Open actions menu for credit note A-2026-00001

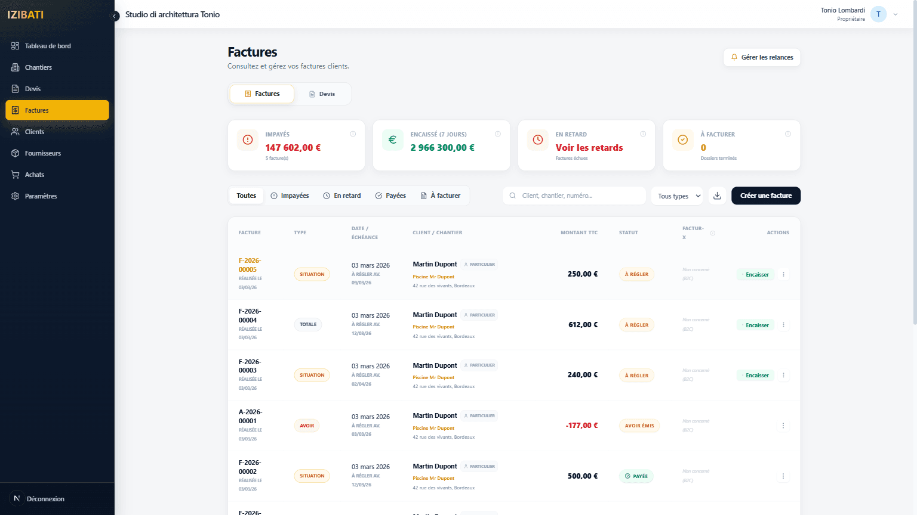(783, 426)
